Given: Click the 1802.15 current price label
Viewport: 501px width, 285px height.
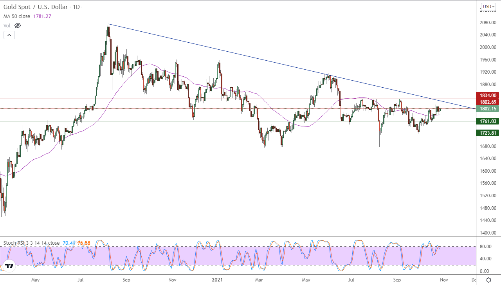Looking at the screenshot, I should point(487,109).
